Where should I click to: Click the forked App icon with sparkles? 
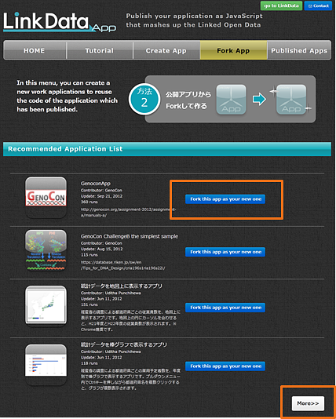click(291, 100)
